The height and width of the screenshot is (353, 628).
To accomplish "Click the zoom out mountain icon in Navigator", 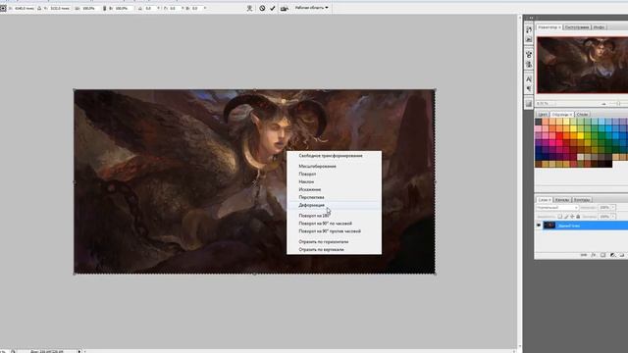I will [x=603, y=104].
